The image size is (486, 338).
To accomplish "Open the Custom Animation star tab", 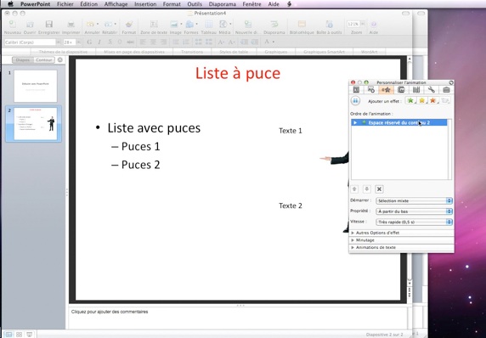I will point(387,90).
